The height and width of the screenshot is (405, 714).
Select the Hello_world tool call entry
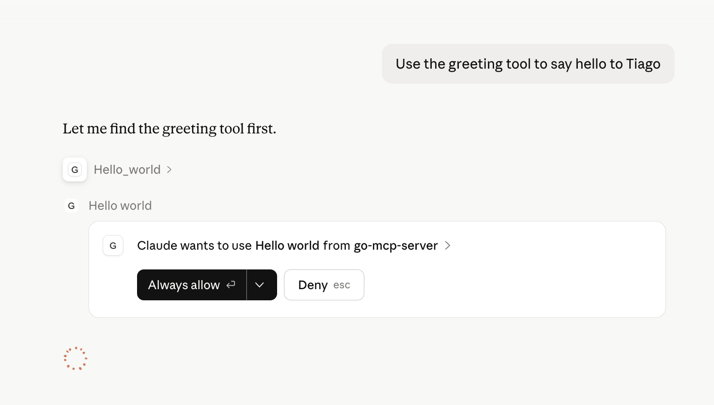coord(127,169)
